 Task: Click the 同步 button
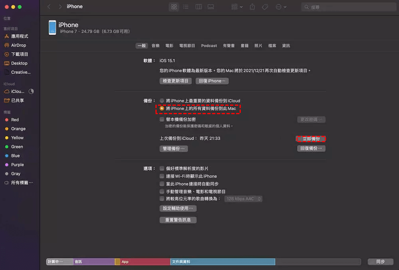click(381, 262)
